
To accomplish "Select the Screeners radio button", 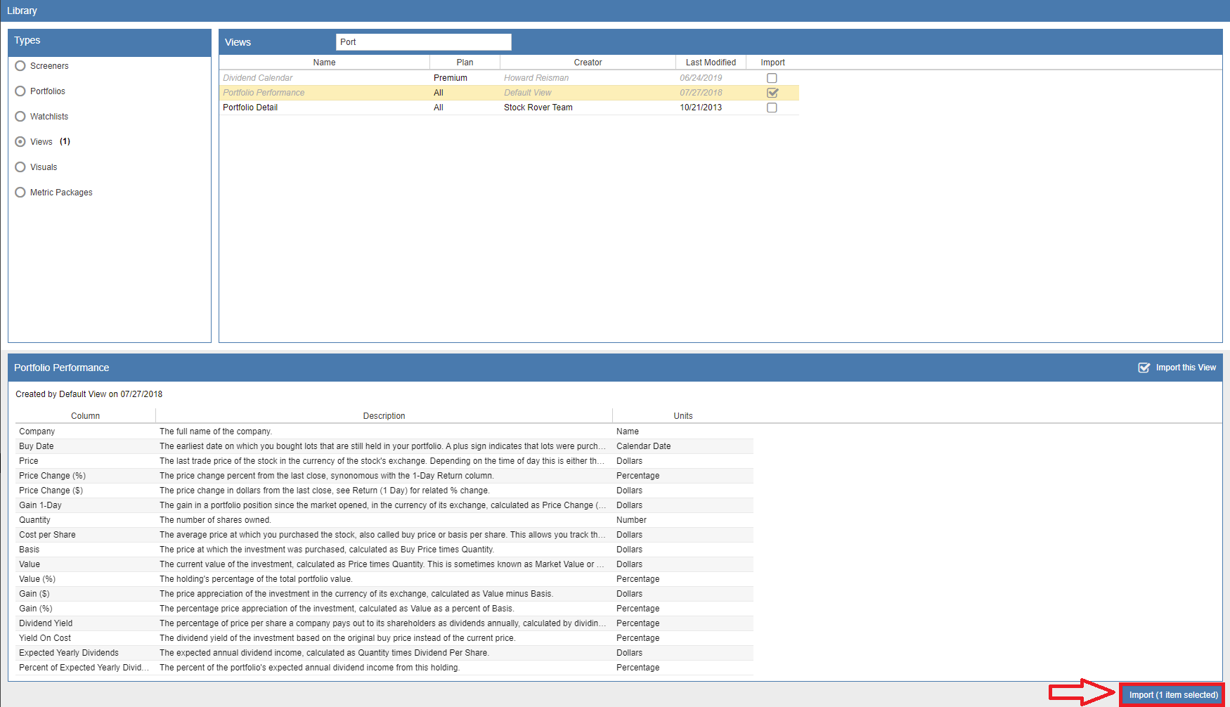I will pyautogui.click(x=20, y=66).
